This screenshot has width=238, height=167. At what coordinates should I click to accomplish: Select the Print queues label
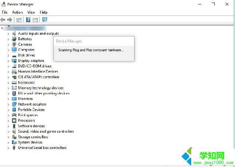point(28,115)
